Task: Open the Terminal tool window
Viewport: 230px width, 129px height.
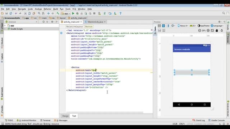Action: coord(45,120)
